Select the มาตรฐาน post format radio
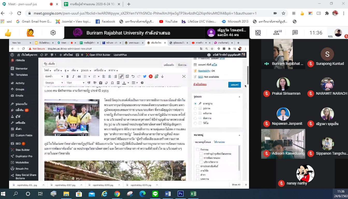This screenshot has height=199, width=348. point(195,104)
